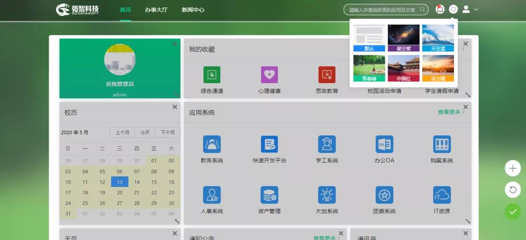Open the 心理健康 app icon
The image size is (526, 240).
(269, 75)
